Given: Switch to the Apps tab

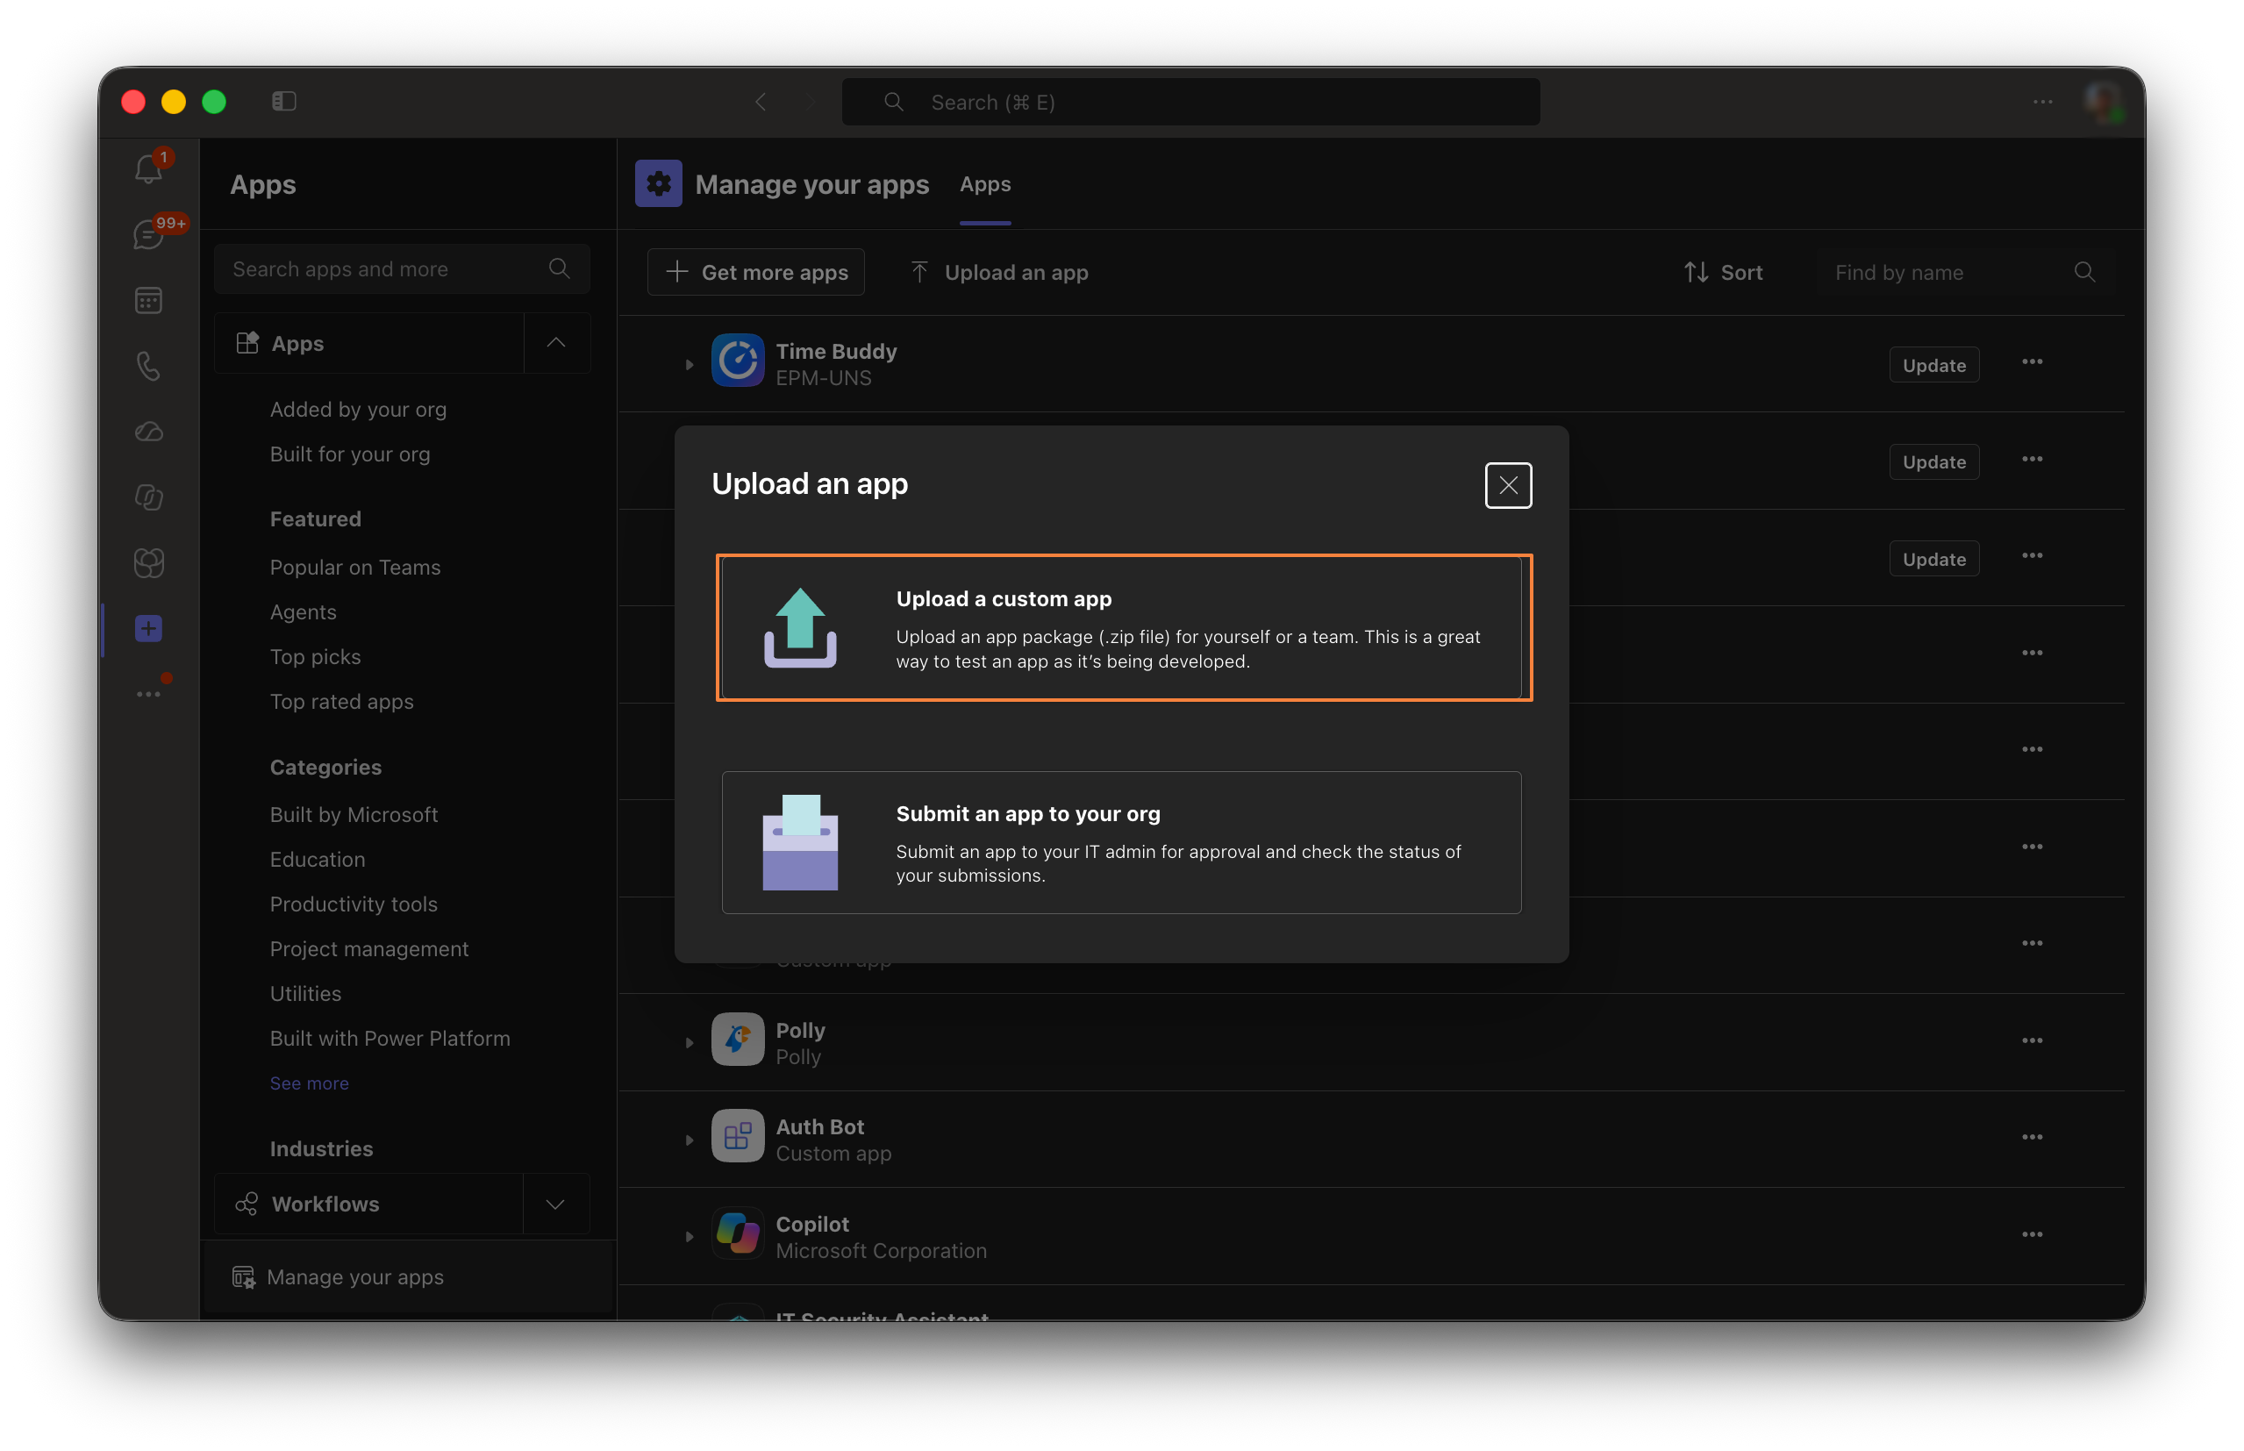Looking at the screenshot, I should click(984, 185).
